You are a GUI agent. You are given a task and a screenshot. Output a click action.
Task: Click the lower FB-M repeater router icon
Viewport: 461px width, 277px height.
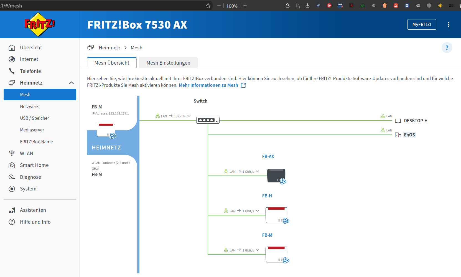click(x=277, y=255)
